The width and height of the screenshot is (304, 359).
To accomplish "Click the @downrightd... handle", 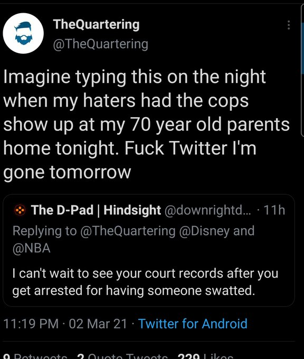I will click(x=208, y=210).
